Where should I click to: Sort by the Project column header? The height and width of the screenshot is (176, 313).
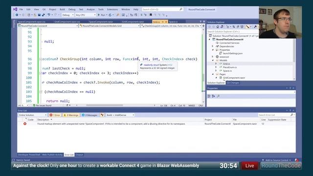click(208, 120)
